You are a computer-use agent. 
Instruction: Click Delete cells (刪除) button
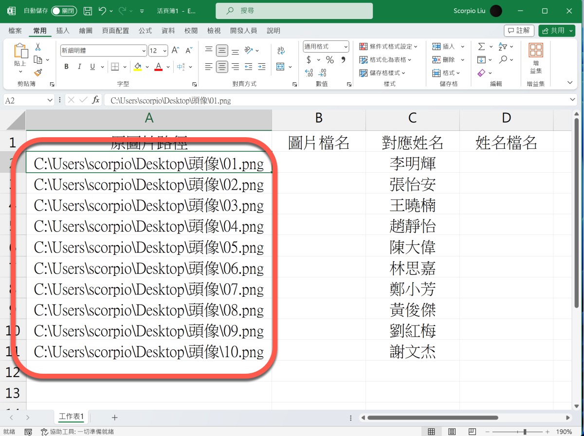[x=448, y=60]
